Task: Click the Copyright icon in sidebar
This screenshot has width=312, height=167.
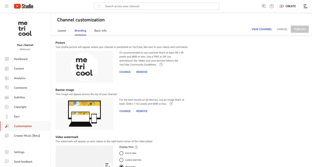Action: tap(7, 107)
